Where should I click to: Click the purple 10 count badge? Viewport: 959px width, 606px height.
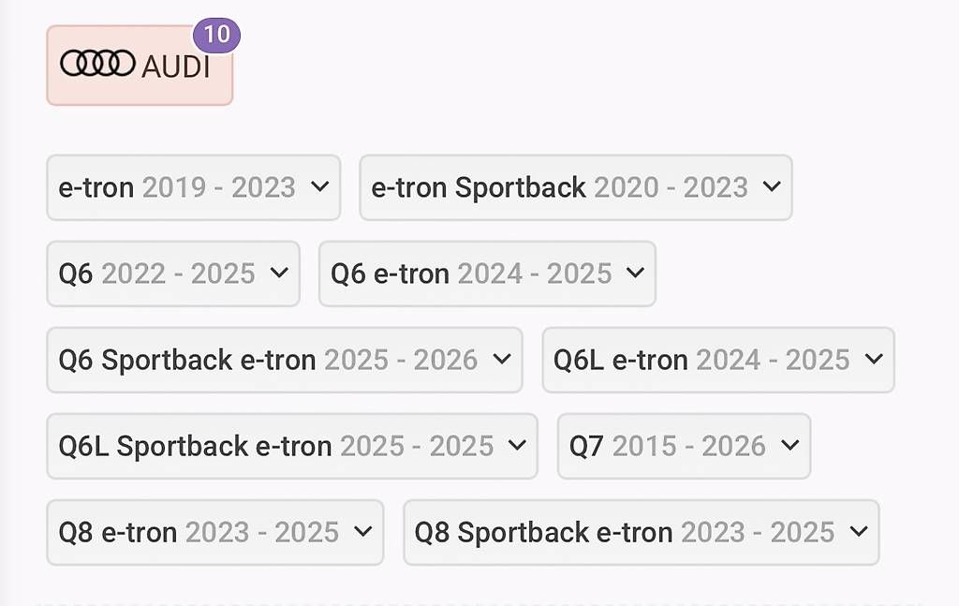click(216, 36)
